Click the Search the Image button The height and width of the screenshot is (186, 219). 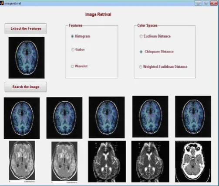[x=26, y=87]
